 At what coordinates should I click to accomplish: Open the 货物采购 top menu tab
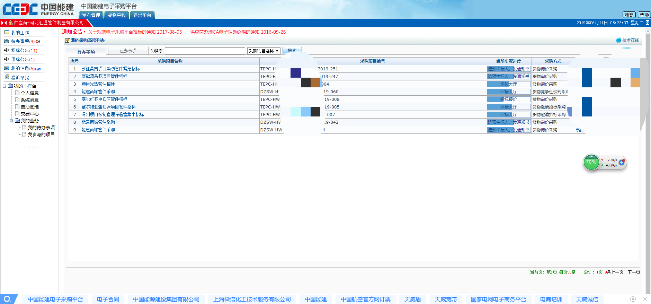tap(116, 15)
